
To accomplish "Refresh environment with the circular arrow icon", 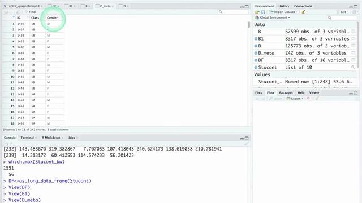I will point(355,12).
